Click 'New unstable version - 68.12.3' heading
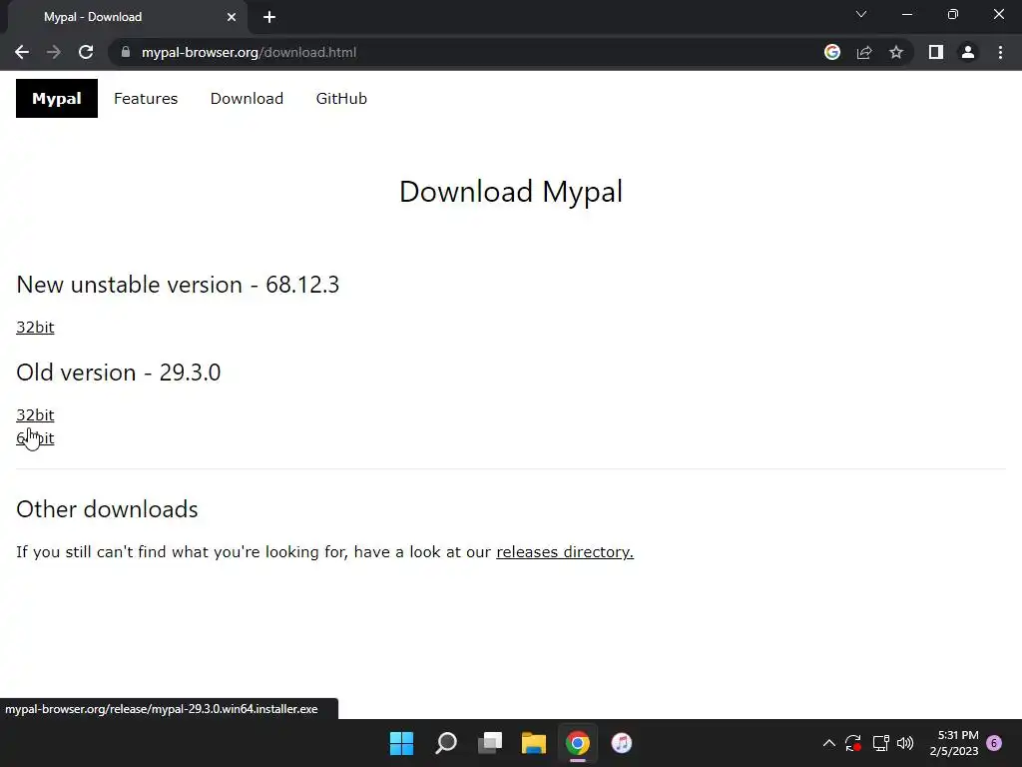1022x767 pixels. pyautogui.click(x=178, y=285)
